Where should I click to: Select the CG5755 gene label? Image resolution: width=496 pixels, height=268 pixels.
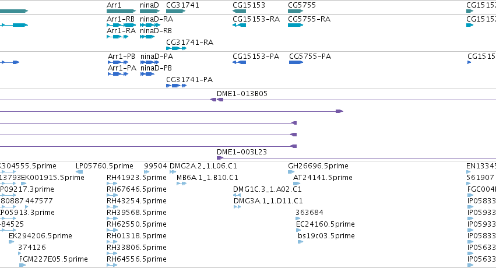[x=302, y=5]
